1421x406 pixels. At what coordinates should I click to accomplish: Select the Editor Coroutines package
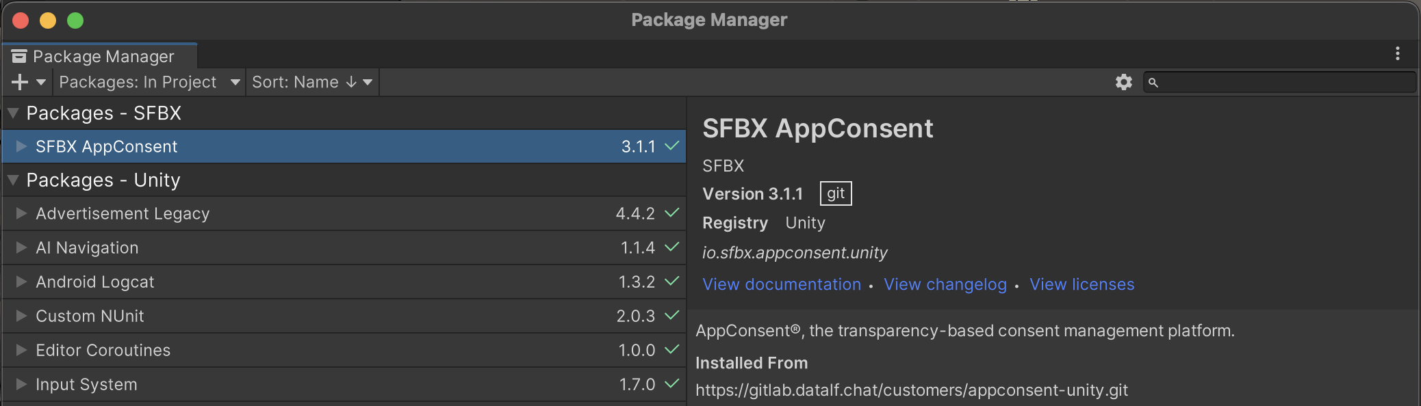[x=103, y=350]
